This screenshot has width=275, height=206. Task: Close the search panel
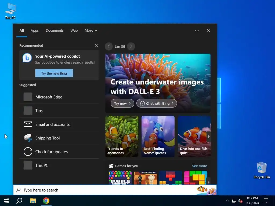pos(208,30)
